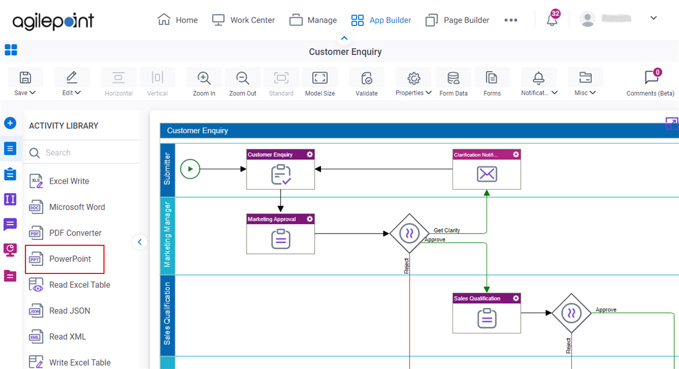Open the Forms tool
The image size is (679, 369).
pos(492,78)
